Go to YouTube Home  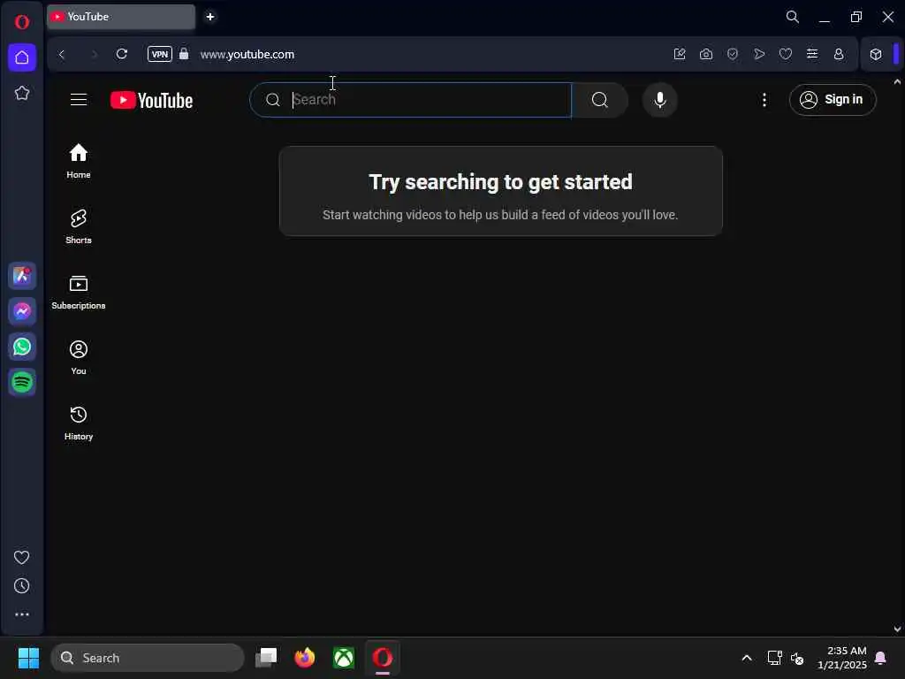(79, 161)
